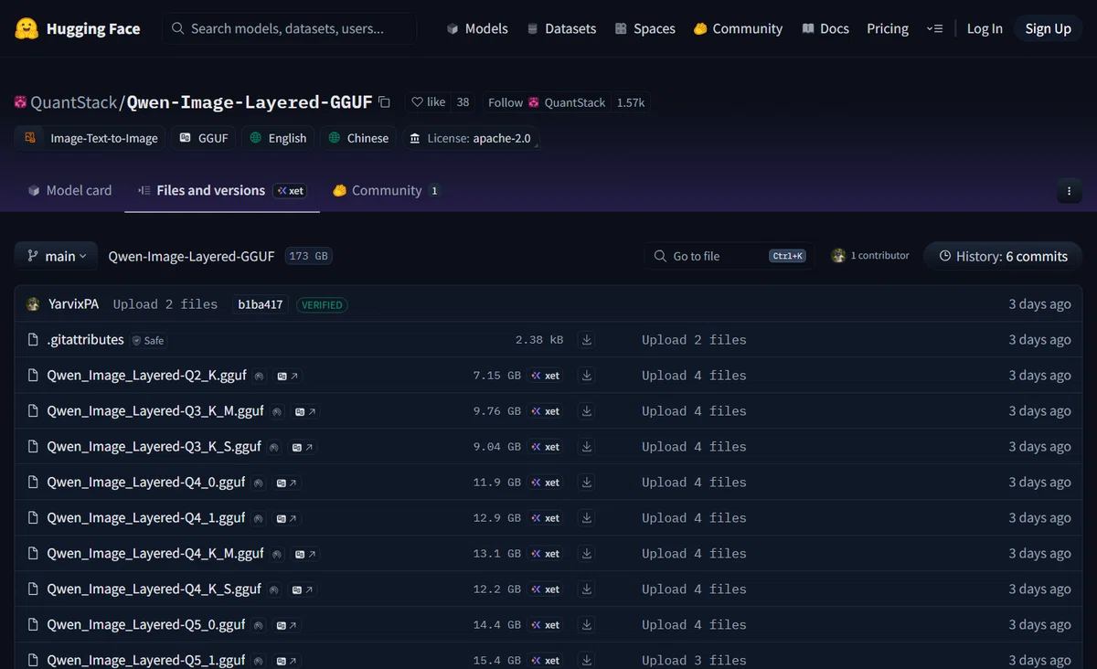Click the xet badge on Q2_K row
This screenshot has width=1097, height=669.
pyautogui.click(x=546, y=376)
